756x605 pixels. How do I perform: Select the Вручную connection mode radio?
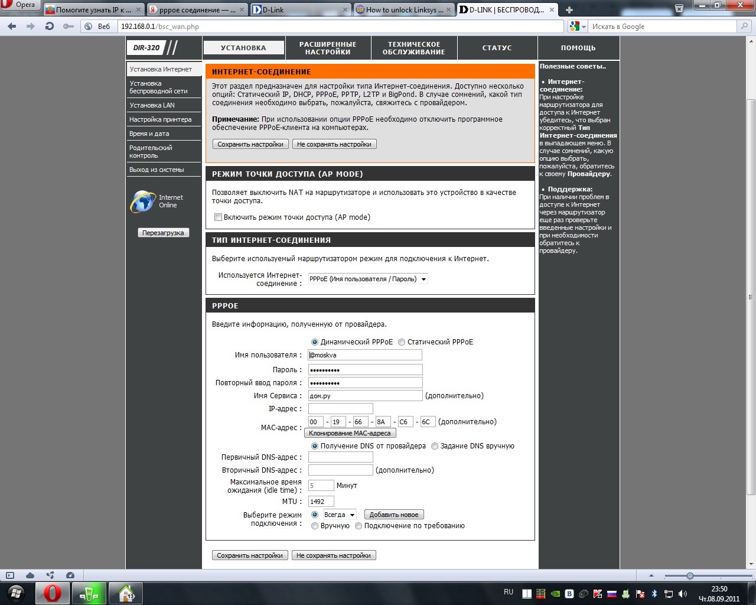click(x=315, y=526)
